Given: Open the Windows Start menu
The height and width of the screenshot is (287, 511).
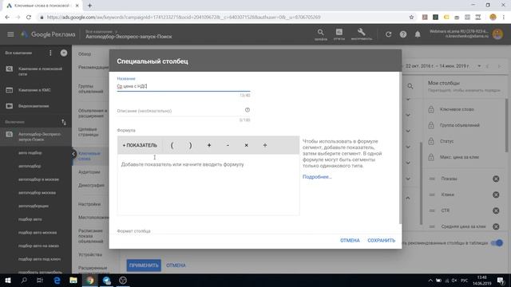Looking at the screenshot, I should (8, 280).
